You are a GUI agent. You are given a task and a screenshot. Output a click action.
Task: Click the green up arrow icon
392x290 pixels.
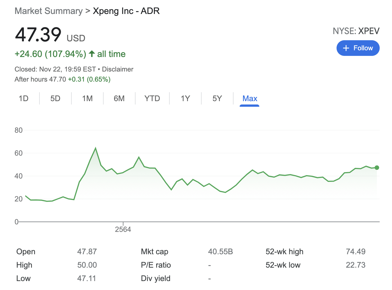[92, 54]
